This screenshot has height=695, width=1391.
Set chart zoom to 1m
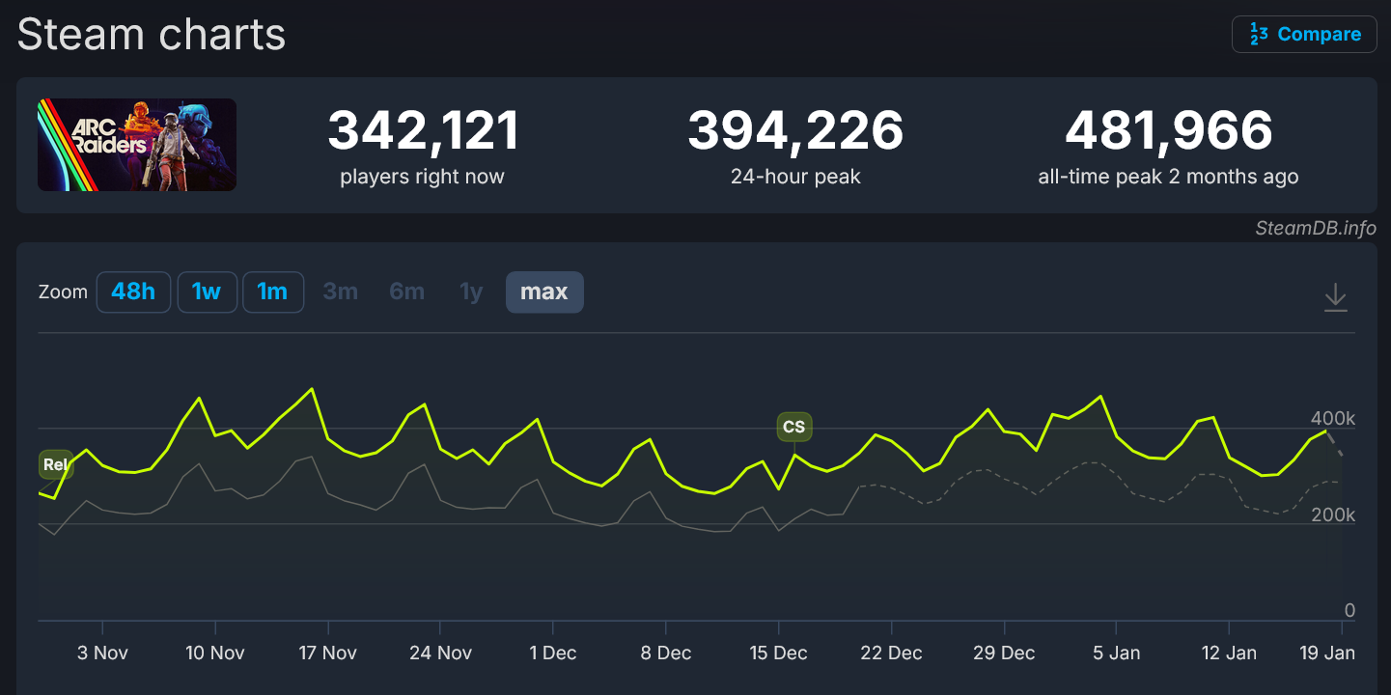pyautogui.click(x=273, y=292)
